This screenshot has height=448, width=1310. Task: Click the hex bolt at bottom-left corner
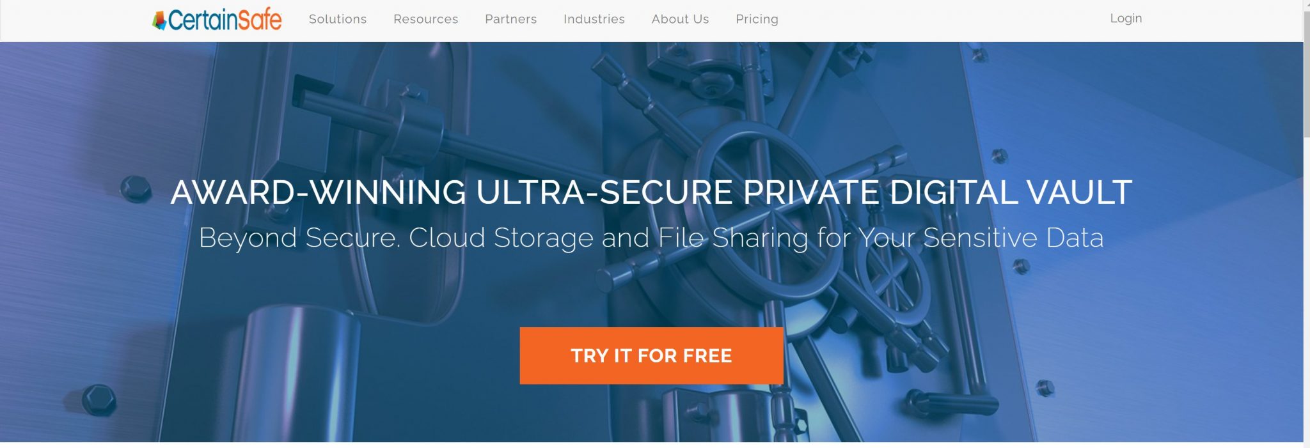click(99, 400)
